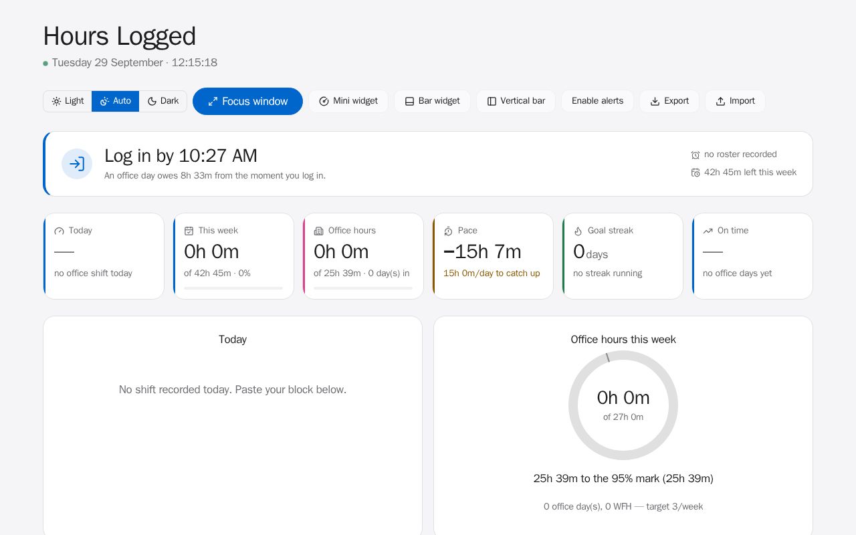
Task: Click the 'of 27h 0m' ring label
Action: [x=623, y=417]
